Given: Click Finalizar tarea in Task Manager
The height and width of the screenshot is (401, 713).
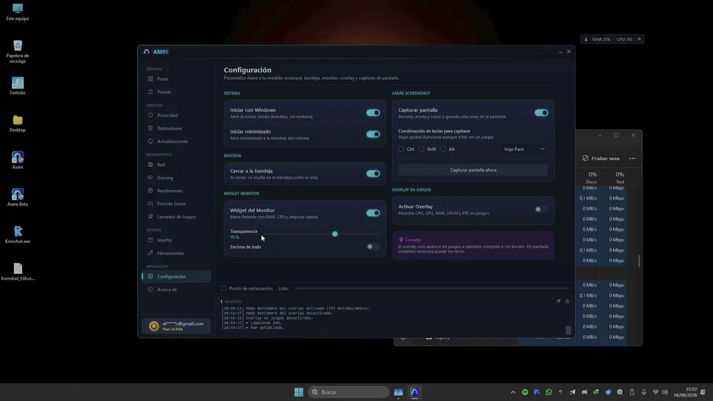Looking at the screenshot, I should (601, 159).
